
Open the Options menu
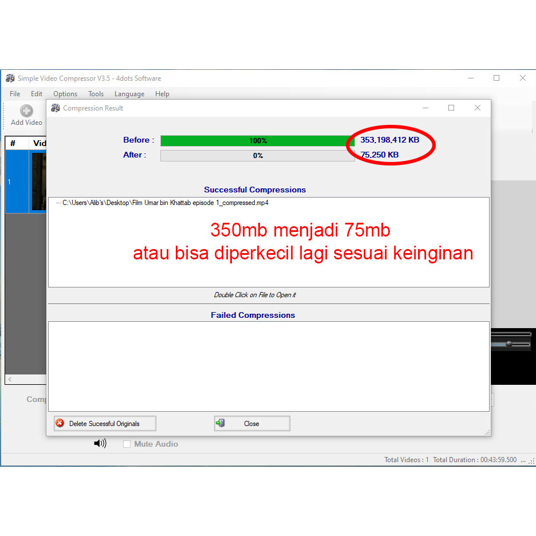(x=65, y=94)
